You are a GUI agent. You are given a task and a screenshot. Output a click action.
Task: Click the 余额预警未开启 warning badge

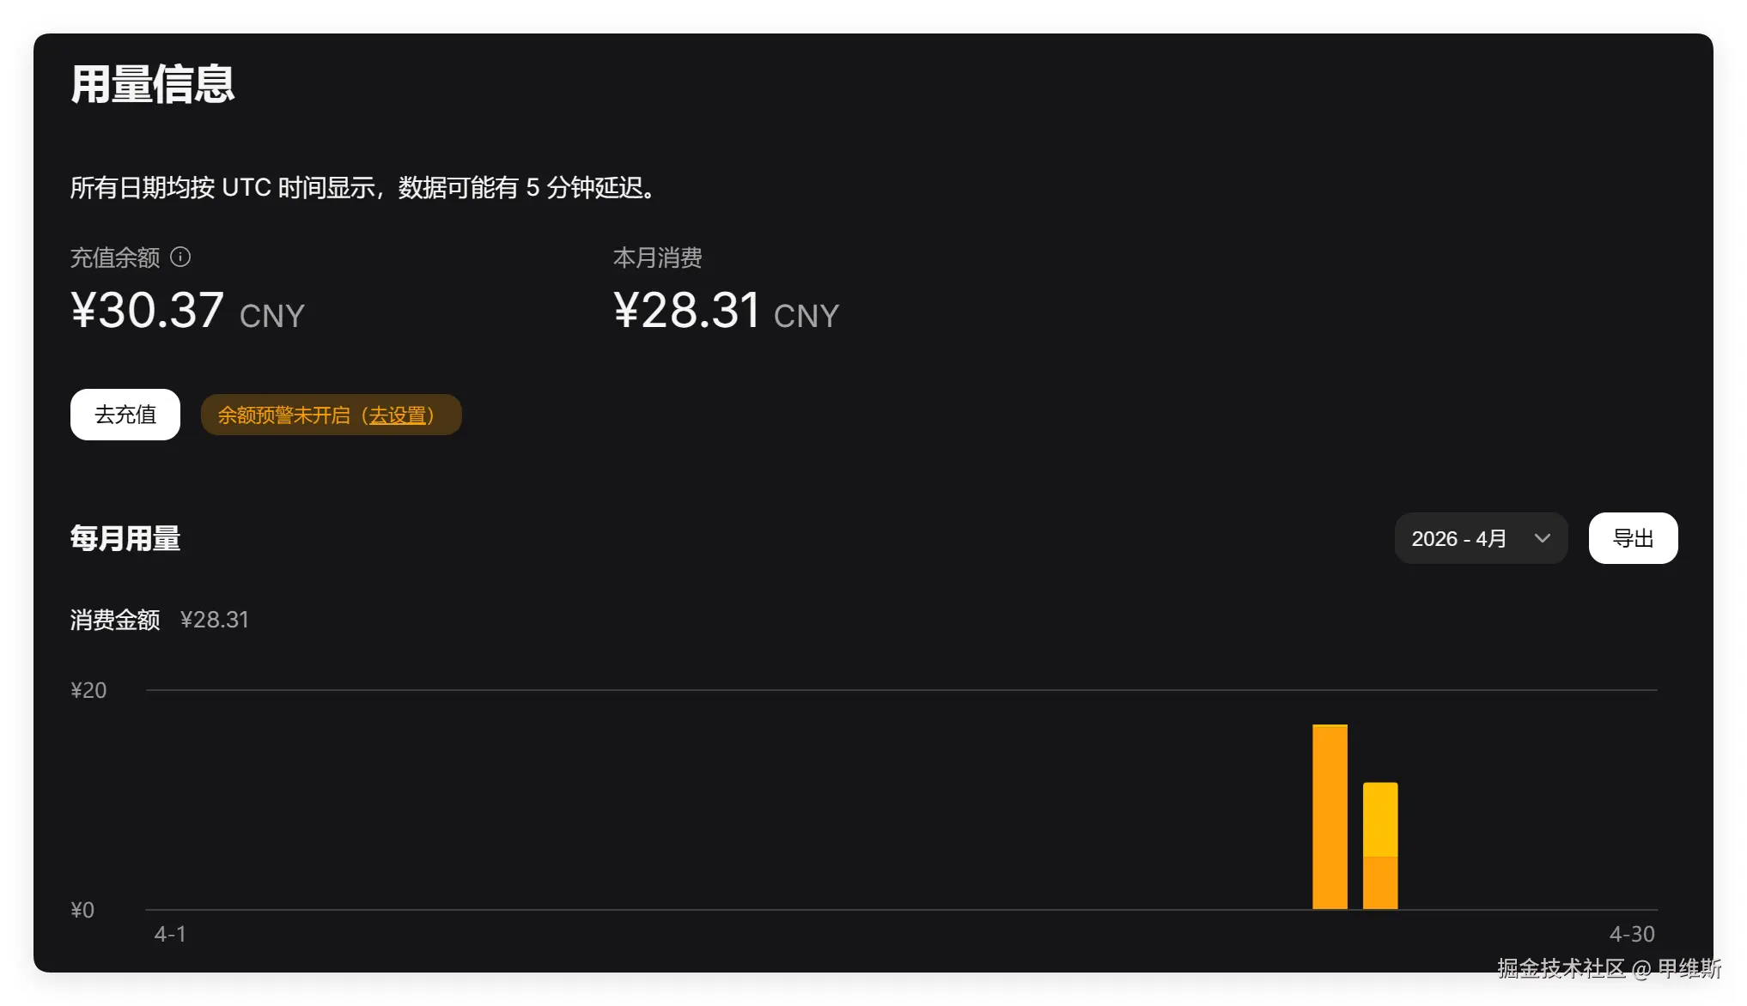coord(331,415)
